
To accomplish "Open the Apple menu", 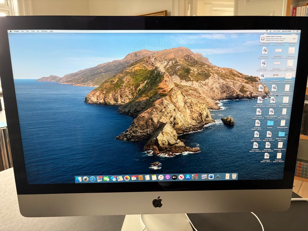I will click(11, 31).
